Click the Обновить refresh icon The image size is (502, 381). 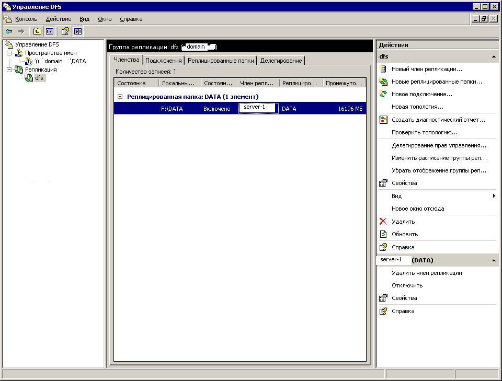[383, 234]
